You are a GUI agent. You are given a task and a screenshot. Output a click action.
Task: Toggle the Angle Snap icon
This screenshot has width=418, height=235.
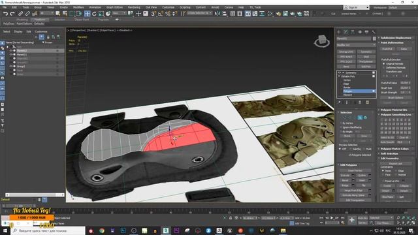(x=161, y=14)
